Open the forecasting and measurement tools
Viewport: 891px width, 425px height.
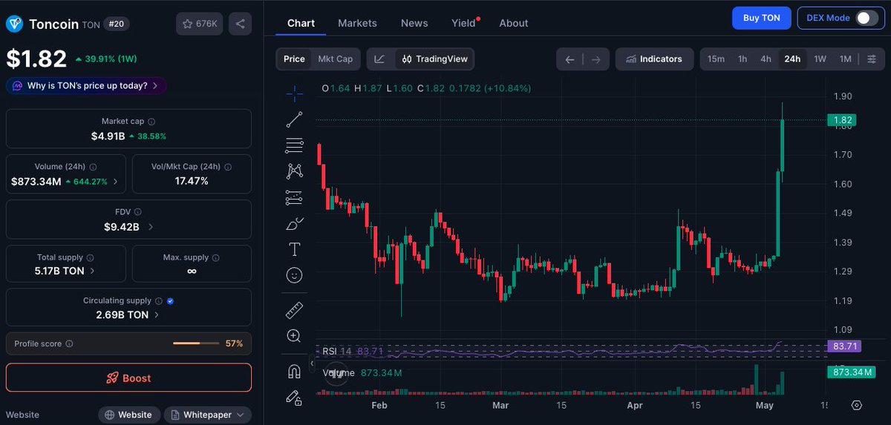point(294,197)
